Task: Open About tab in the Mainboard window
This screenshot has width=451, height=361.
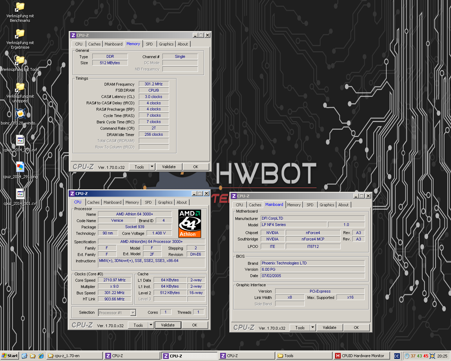Action: click(x=344, y=205)
